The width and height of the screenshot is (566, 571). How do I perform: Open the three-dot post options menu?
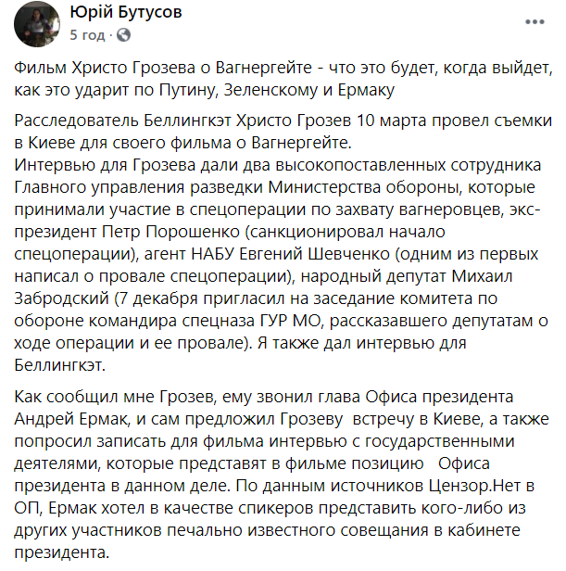(535, 22)
